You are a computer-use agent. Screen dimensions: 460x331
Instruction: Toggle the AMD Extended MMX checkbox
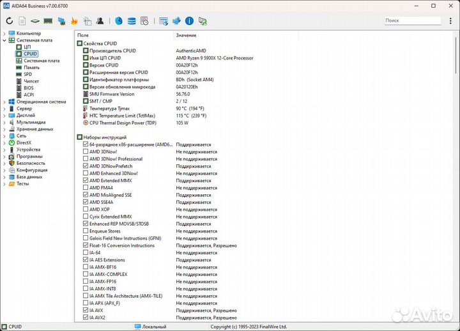pos(86,180)
